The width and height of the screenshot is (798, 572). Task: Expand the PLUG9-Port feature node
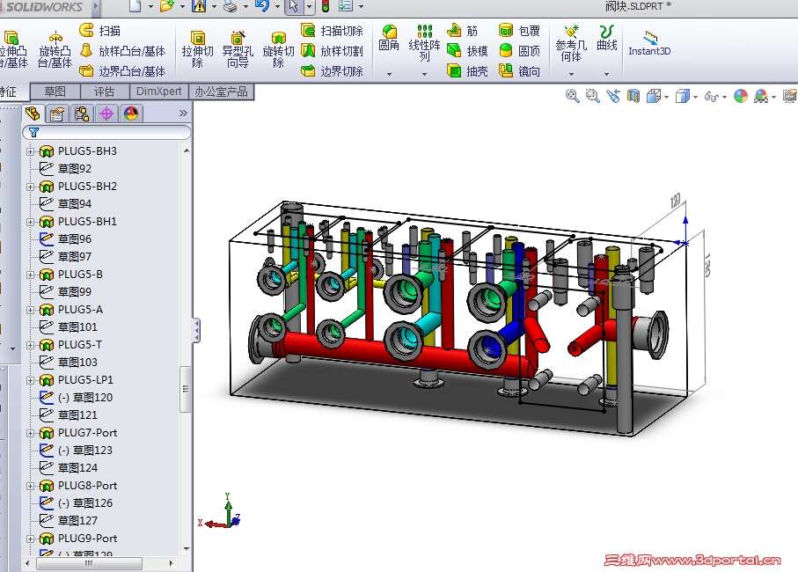tap(30, 539)
